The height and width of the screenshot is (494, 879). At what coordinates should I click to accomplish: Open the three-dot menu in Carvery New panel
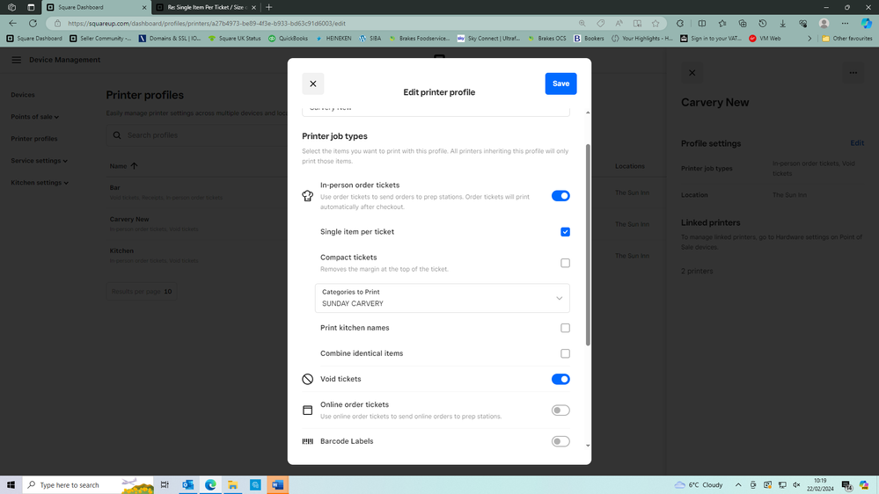853,73
